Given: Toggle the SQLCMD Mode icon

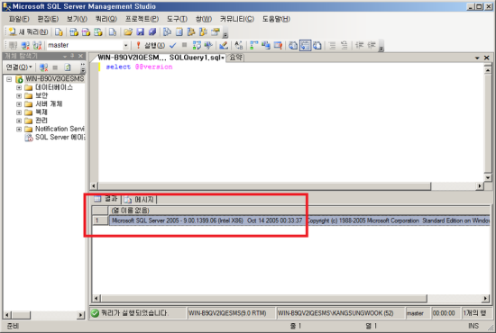Looking at the screenshot, I should (278, 46).
